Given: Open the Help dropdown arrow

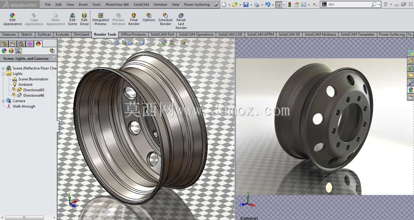Looking at the screenshot, I should (x=391, y=5).
